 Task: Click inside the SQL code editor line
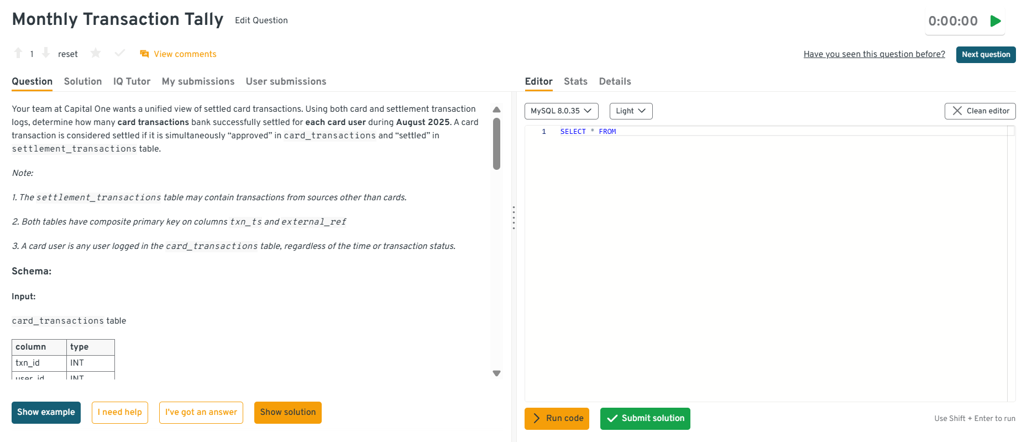click(x=774, y=132)
